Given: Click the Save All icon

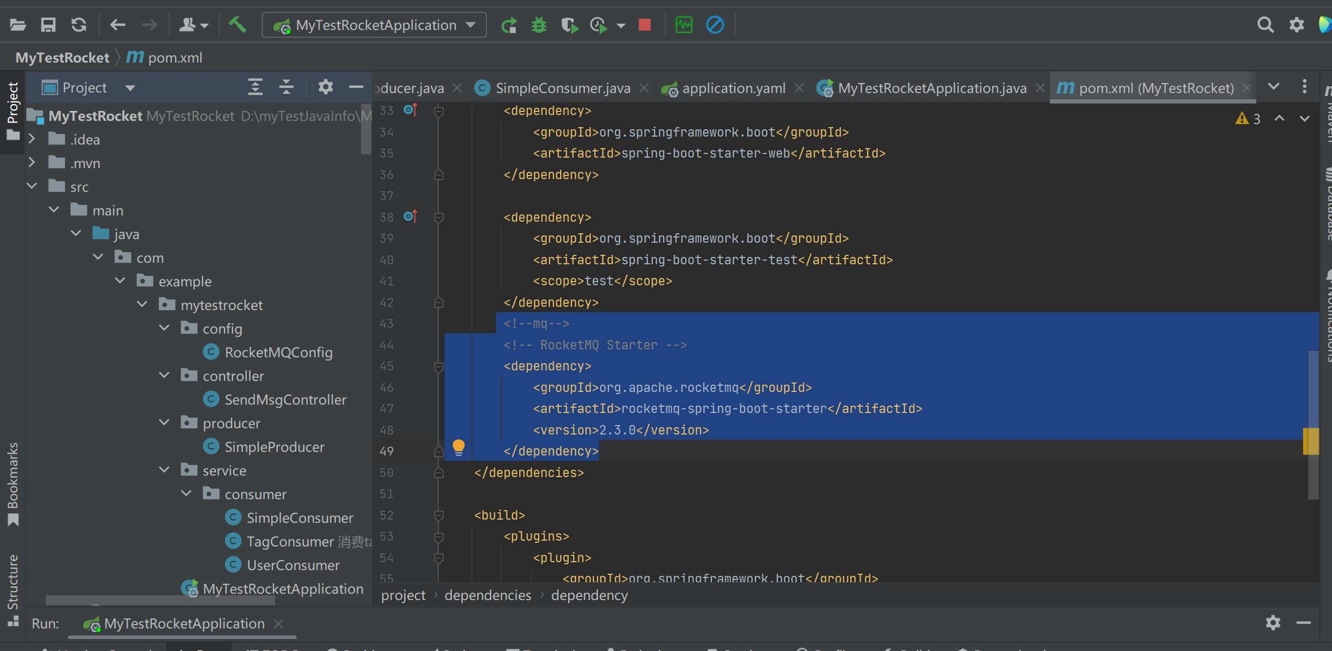Looking at the screenshot, I should [48, 25].
